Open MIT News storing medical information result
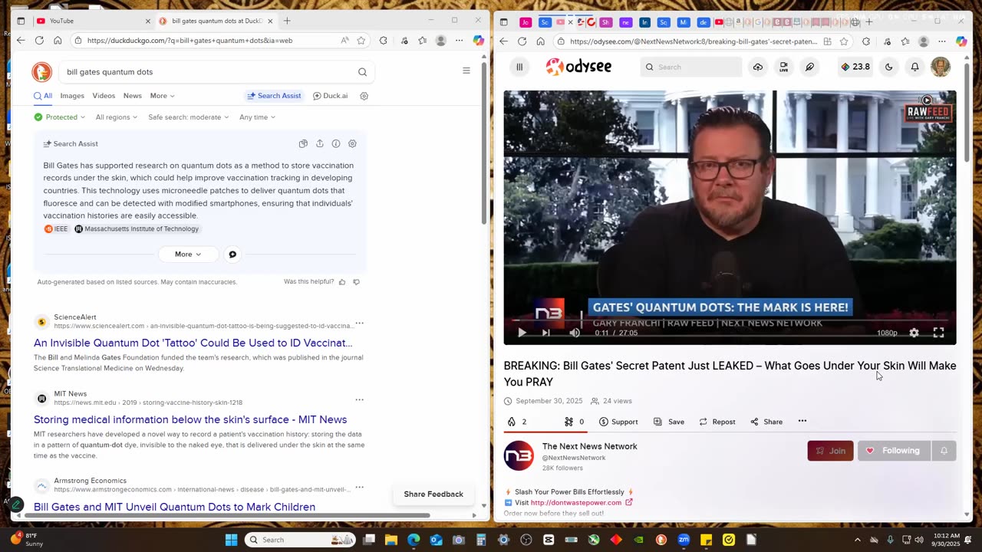This screenshot has width=982, height=552. point(190,420)
